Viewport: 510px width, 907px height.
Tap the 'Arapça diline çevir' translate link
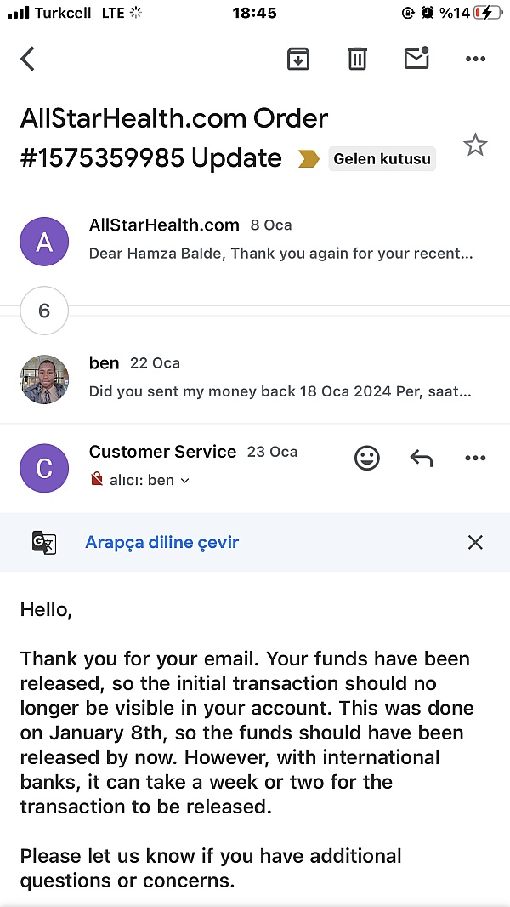[x=162, y=542]
